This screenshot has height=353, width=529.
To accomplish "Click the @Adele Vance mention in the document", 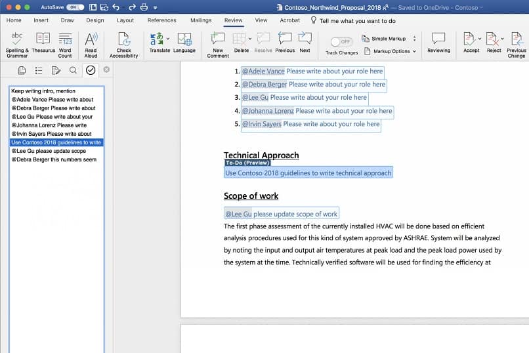I will [x=263, y=71].
